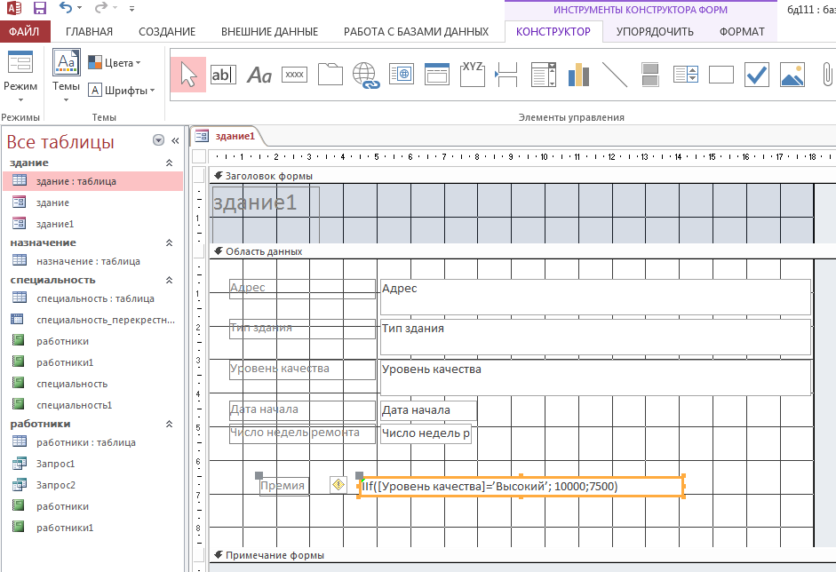This screenshot has width=836, height=572.
Task: Select the List Box control
Action: (x=686, y=75)
